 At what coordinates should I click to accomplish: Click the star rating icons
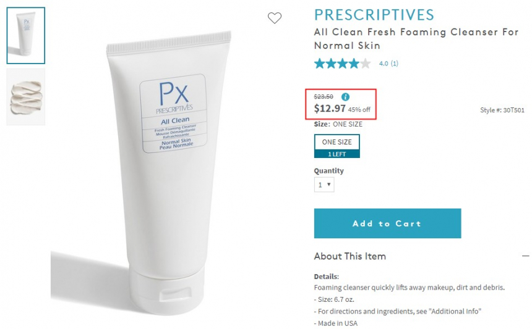(x=342, y=64)
